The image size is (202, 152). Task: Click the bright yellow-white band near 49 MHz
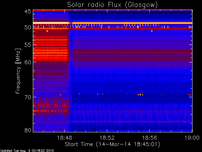(x=113, y=23)
